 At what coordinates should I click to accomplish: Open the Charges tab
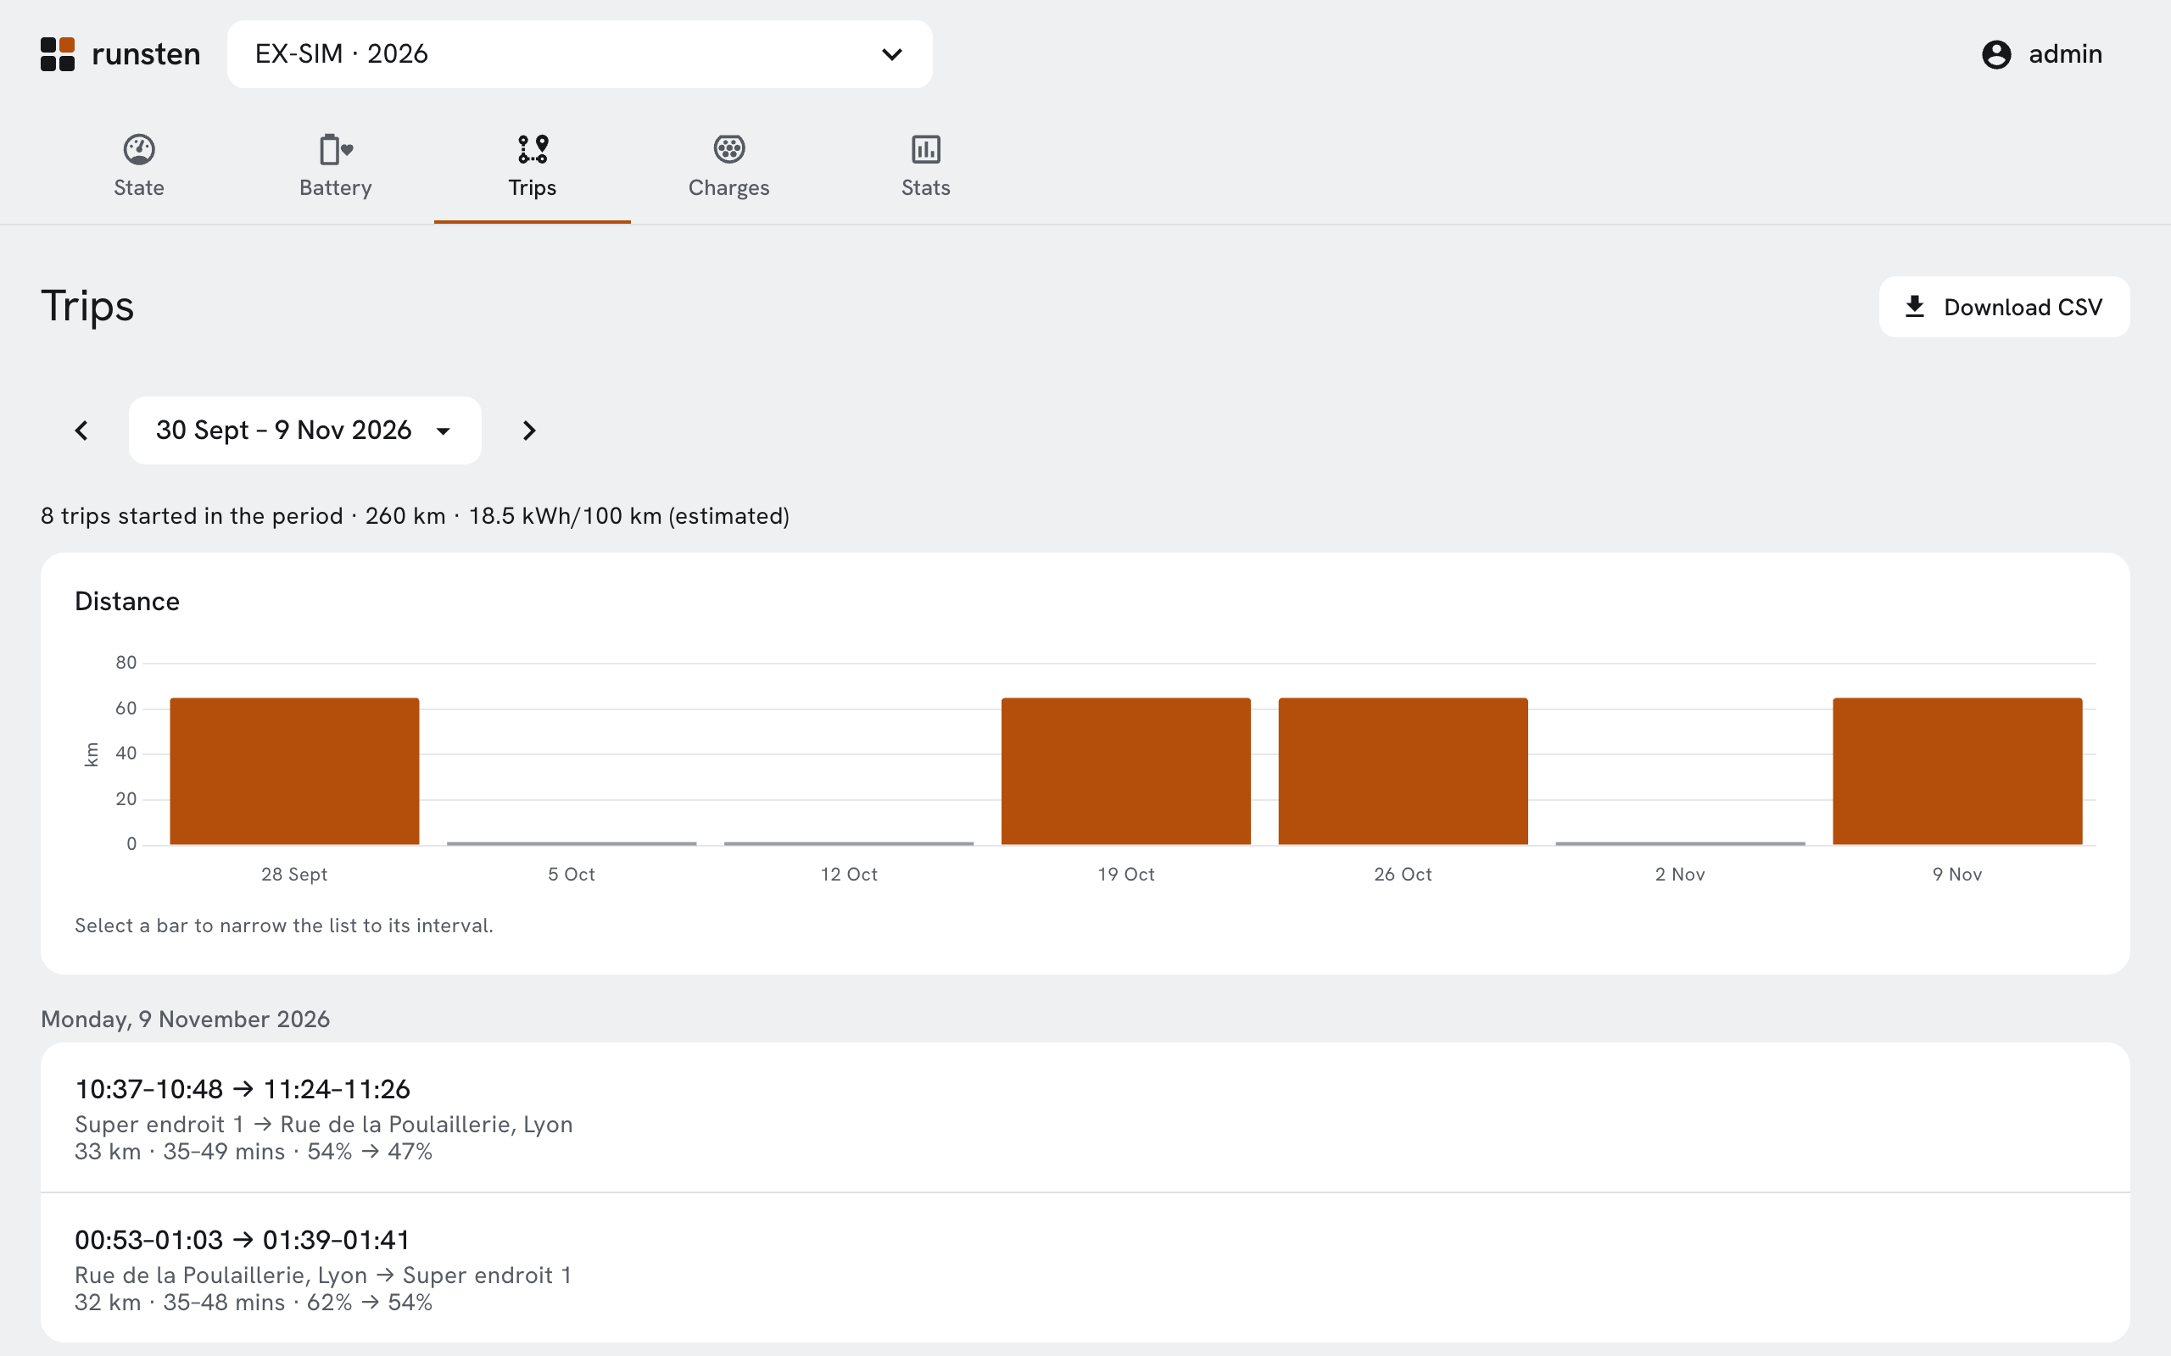[x=728, y=166]
